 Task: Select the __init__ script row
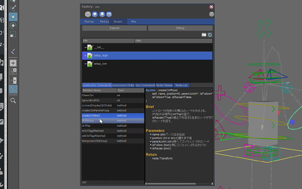pos(147,47)
